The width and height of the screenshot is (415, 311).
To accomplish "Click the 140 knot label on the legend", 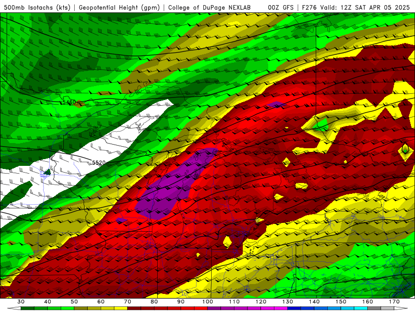I will (x=314, y=302).
